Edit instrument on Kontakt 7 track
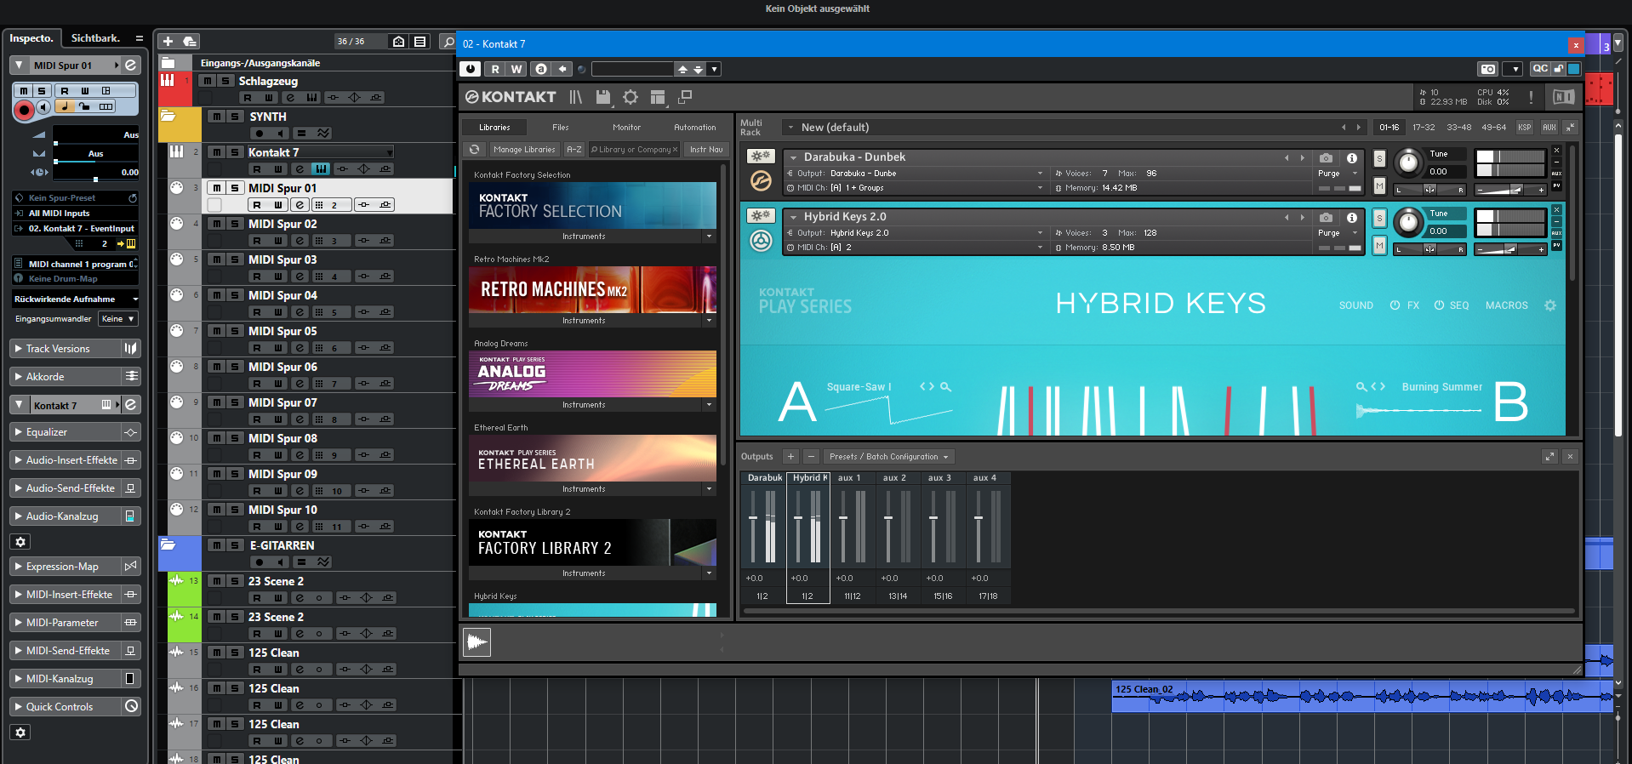The image size is (1632, 764). 300,169
